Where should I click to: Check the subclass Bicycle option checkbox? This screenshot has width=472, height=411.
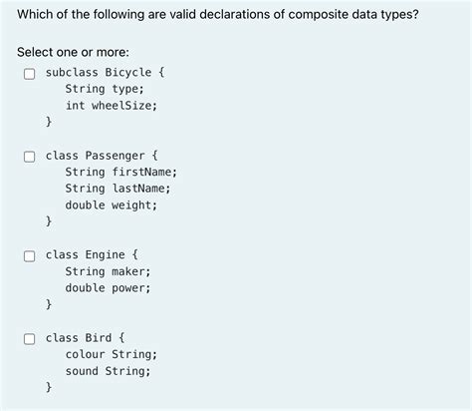click(29, 74)
